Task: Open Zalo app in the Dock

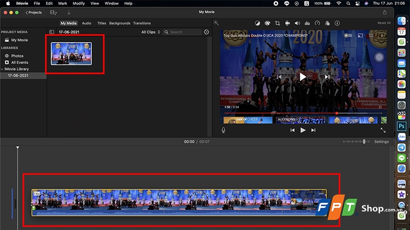Action: pyautogui.click(x=401, y=136)
